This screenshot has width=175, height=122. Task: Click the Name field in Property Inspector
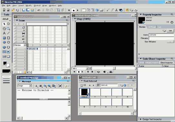(161, 35)
